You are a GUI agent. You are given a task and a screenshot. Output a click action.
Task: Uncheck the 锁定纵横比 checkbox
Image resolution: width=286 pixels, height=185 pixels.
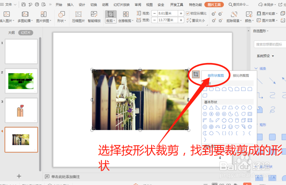click(x=188, y=13)
